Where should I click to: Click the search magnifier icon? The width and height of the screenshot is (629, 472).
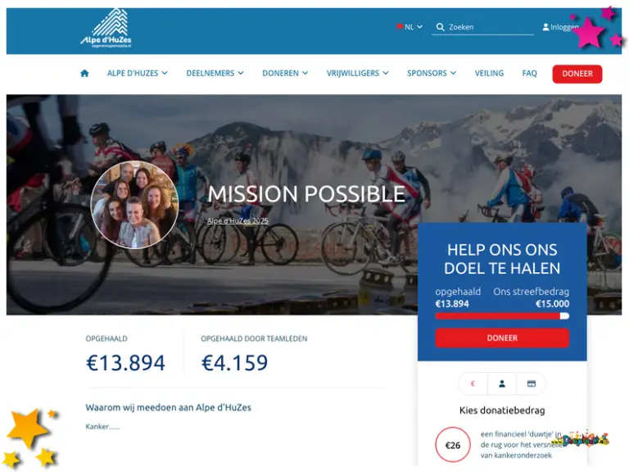click(x=440, y=27)
